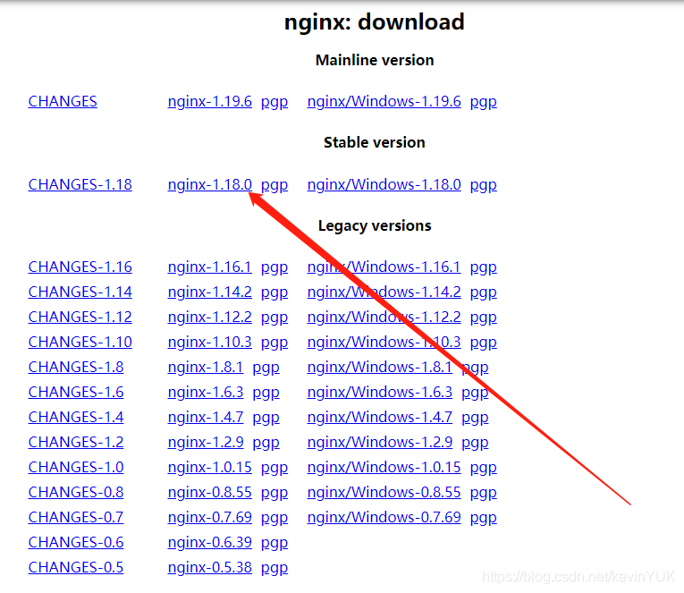
Task: Open pgp link beside nginx/Windows-1.14.2
Action: (x=484, y=292)
